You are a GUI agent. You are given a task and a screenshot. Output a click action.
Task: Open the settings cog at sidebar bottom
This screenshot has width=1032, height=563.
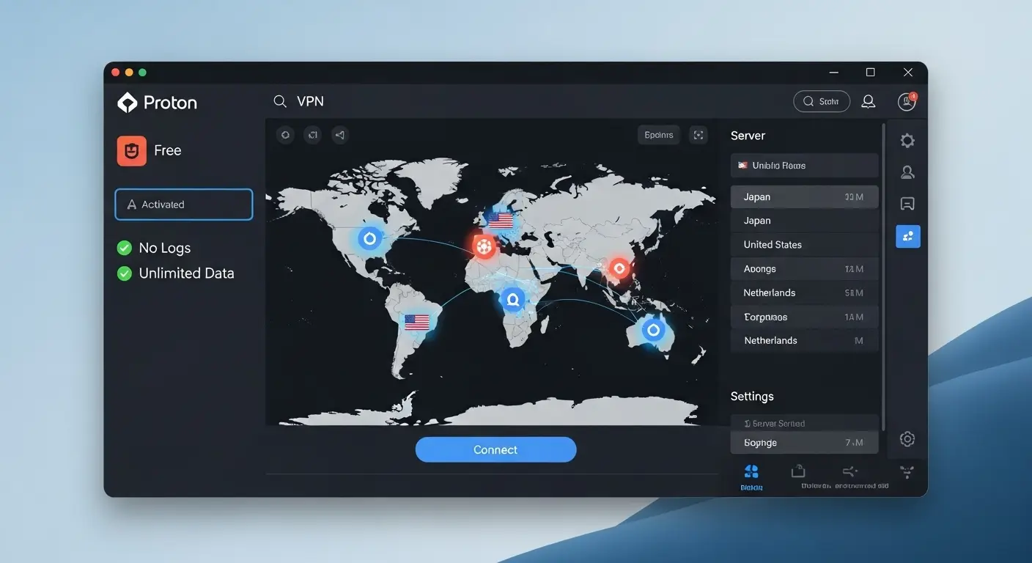pyautogui.click(x=907, y=439)
